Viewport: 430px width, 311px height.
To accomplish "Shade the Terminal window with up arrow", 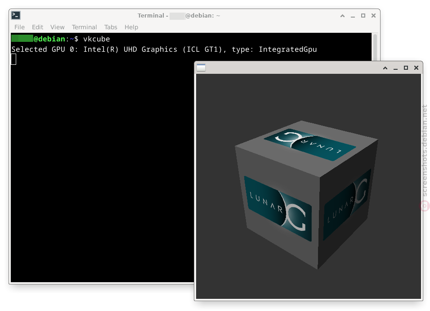I will tap(343, 16).
